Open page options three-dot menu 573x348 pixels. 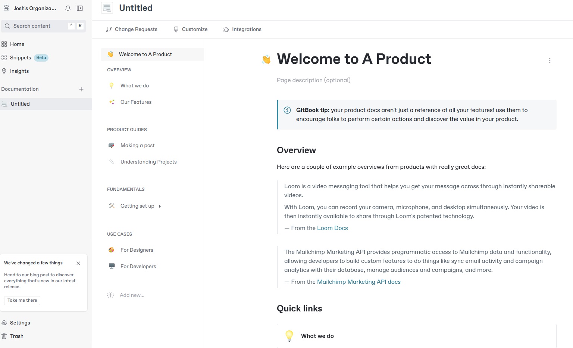click(x=549, y=60)
